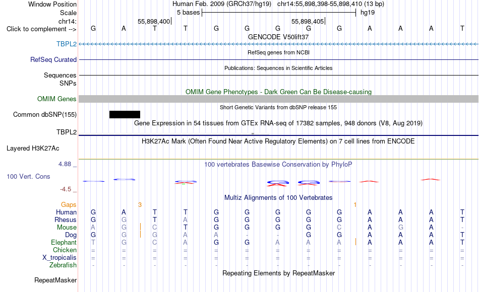Select the Layered H3K27Ac track label
This screenshot has height=292, width=479.
(x=33, y=149)
